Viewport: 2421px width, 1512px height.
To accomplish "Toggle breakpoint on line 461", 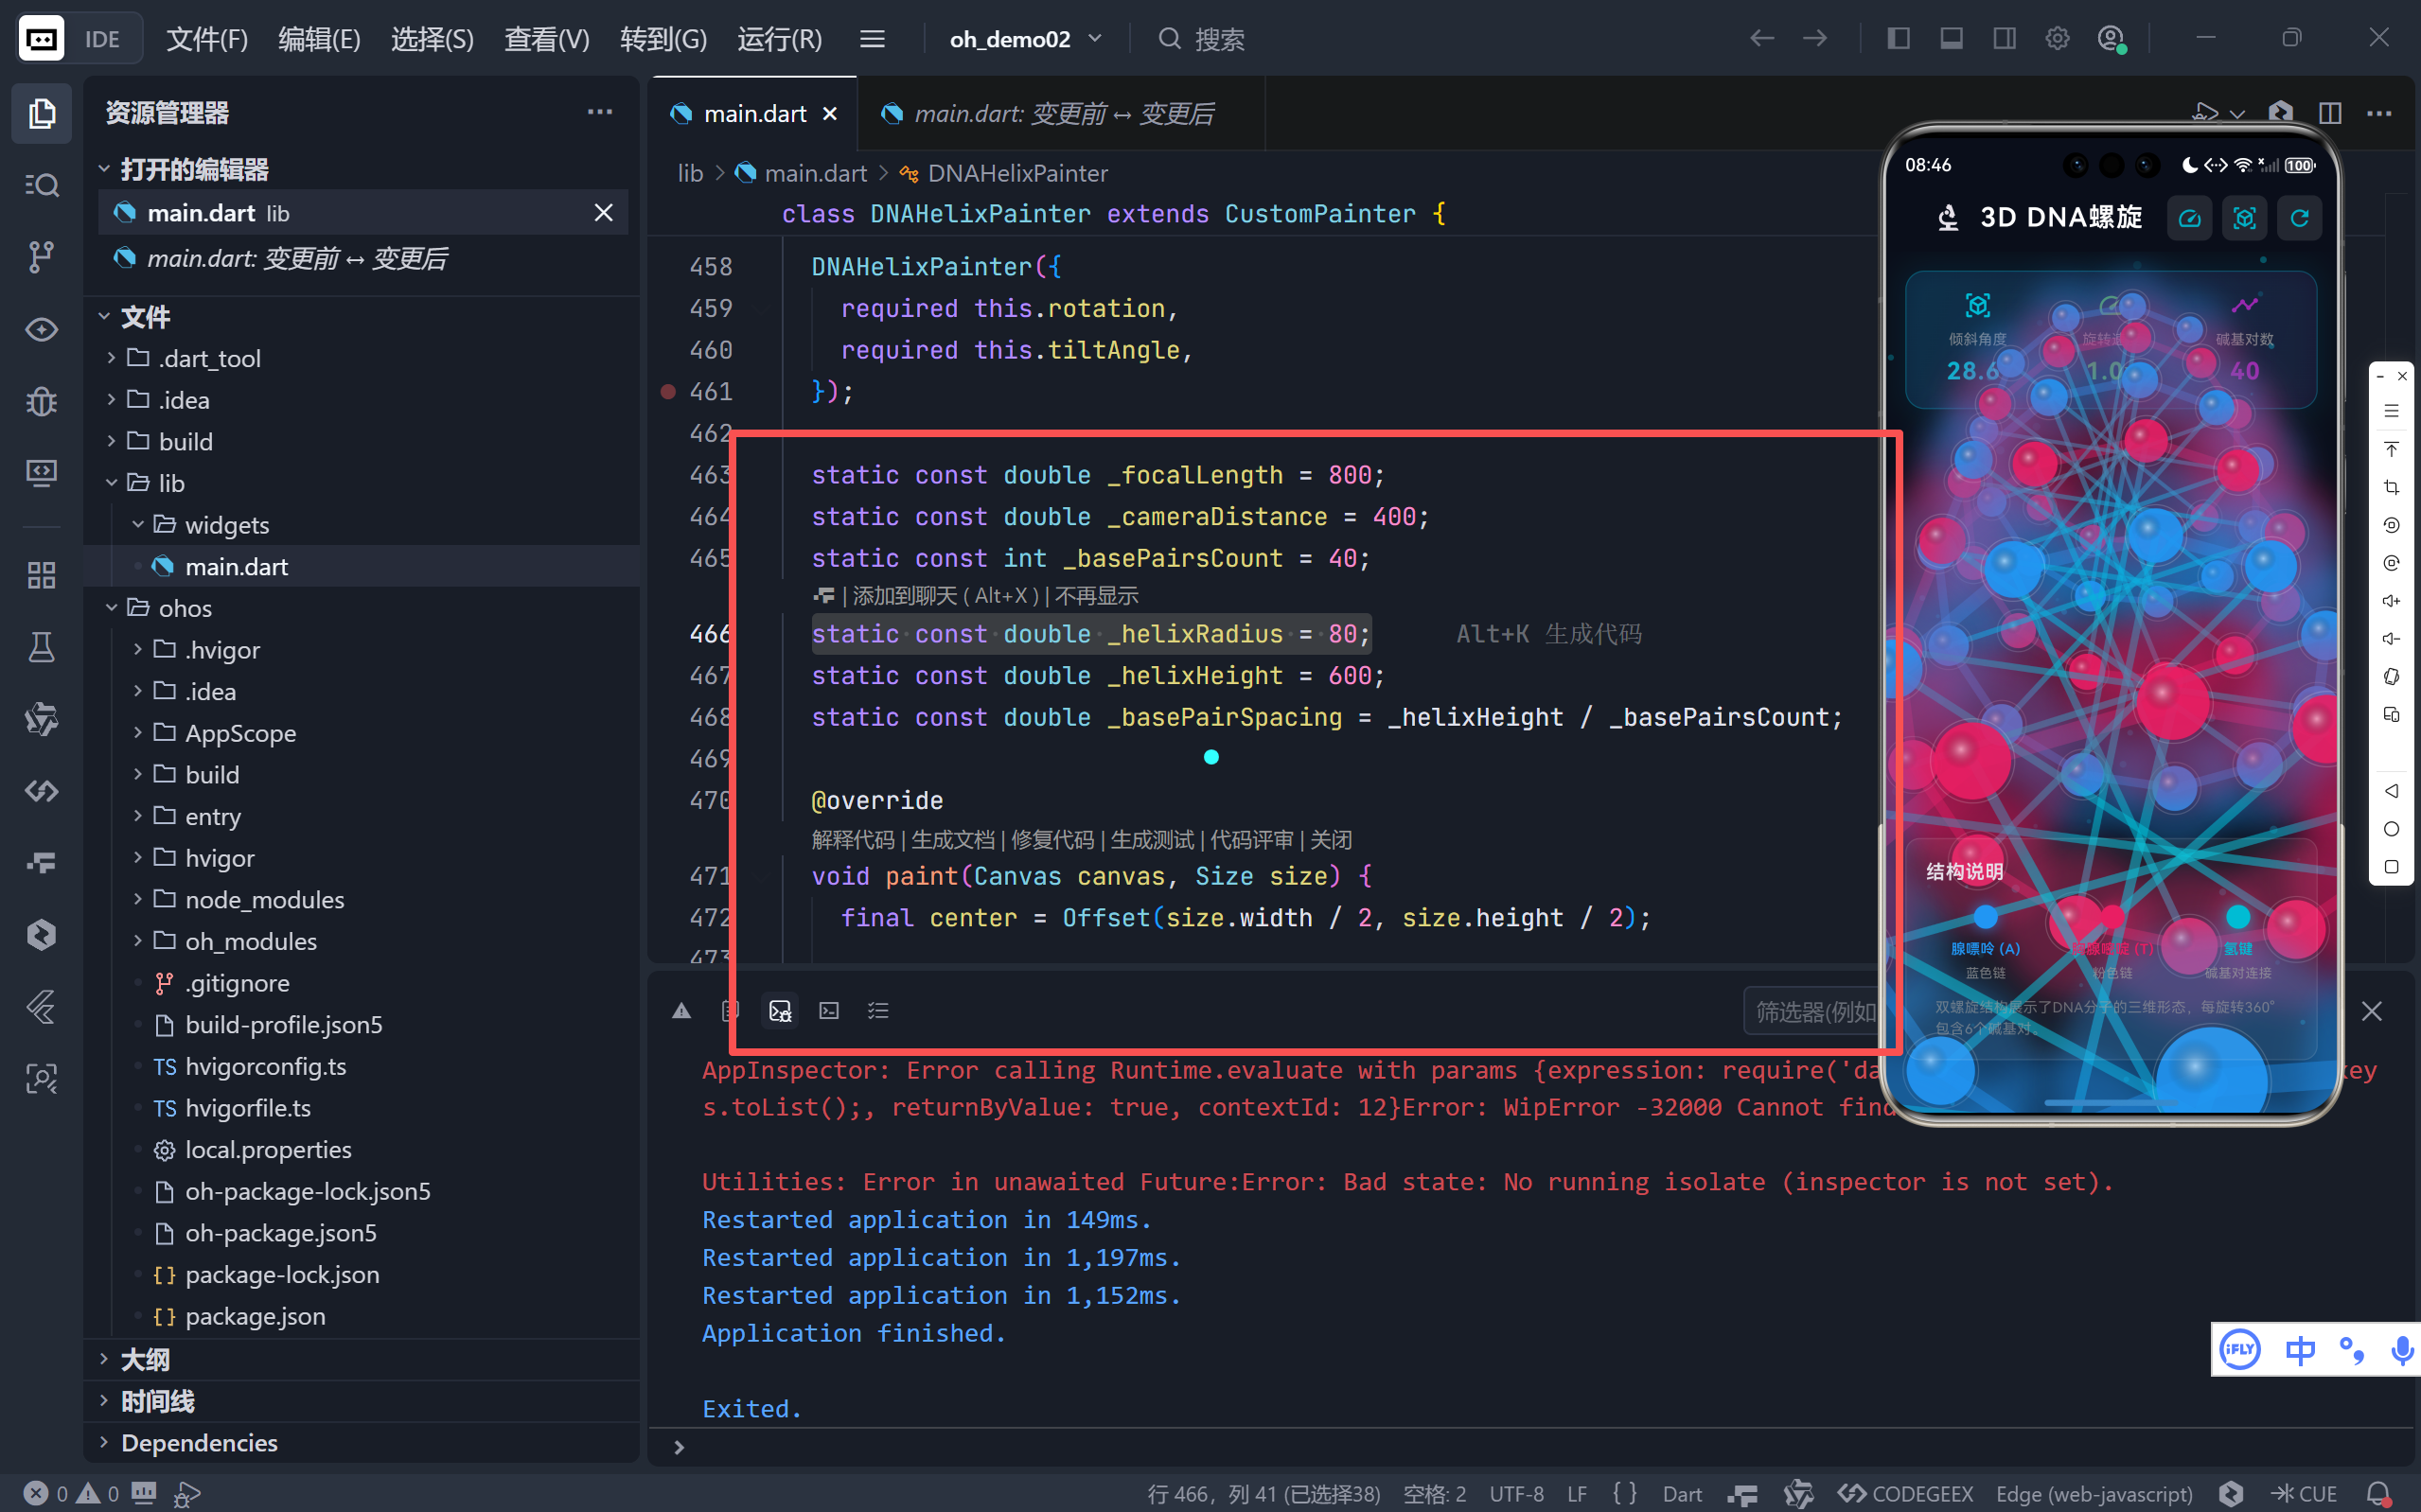I will pyautogui.click(x=668, y=391).
